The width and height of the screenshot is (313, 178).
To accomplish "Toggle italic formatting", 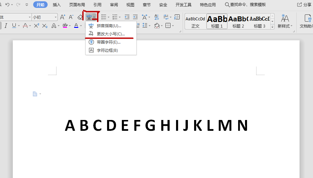I will pyautogui.click(x=6, y=26).
